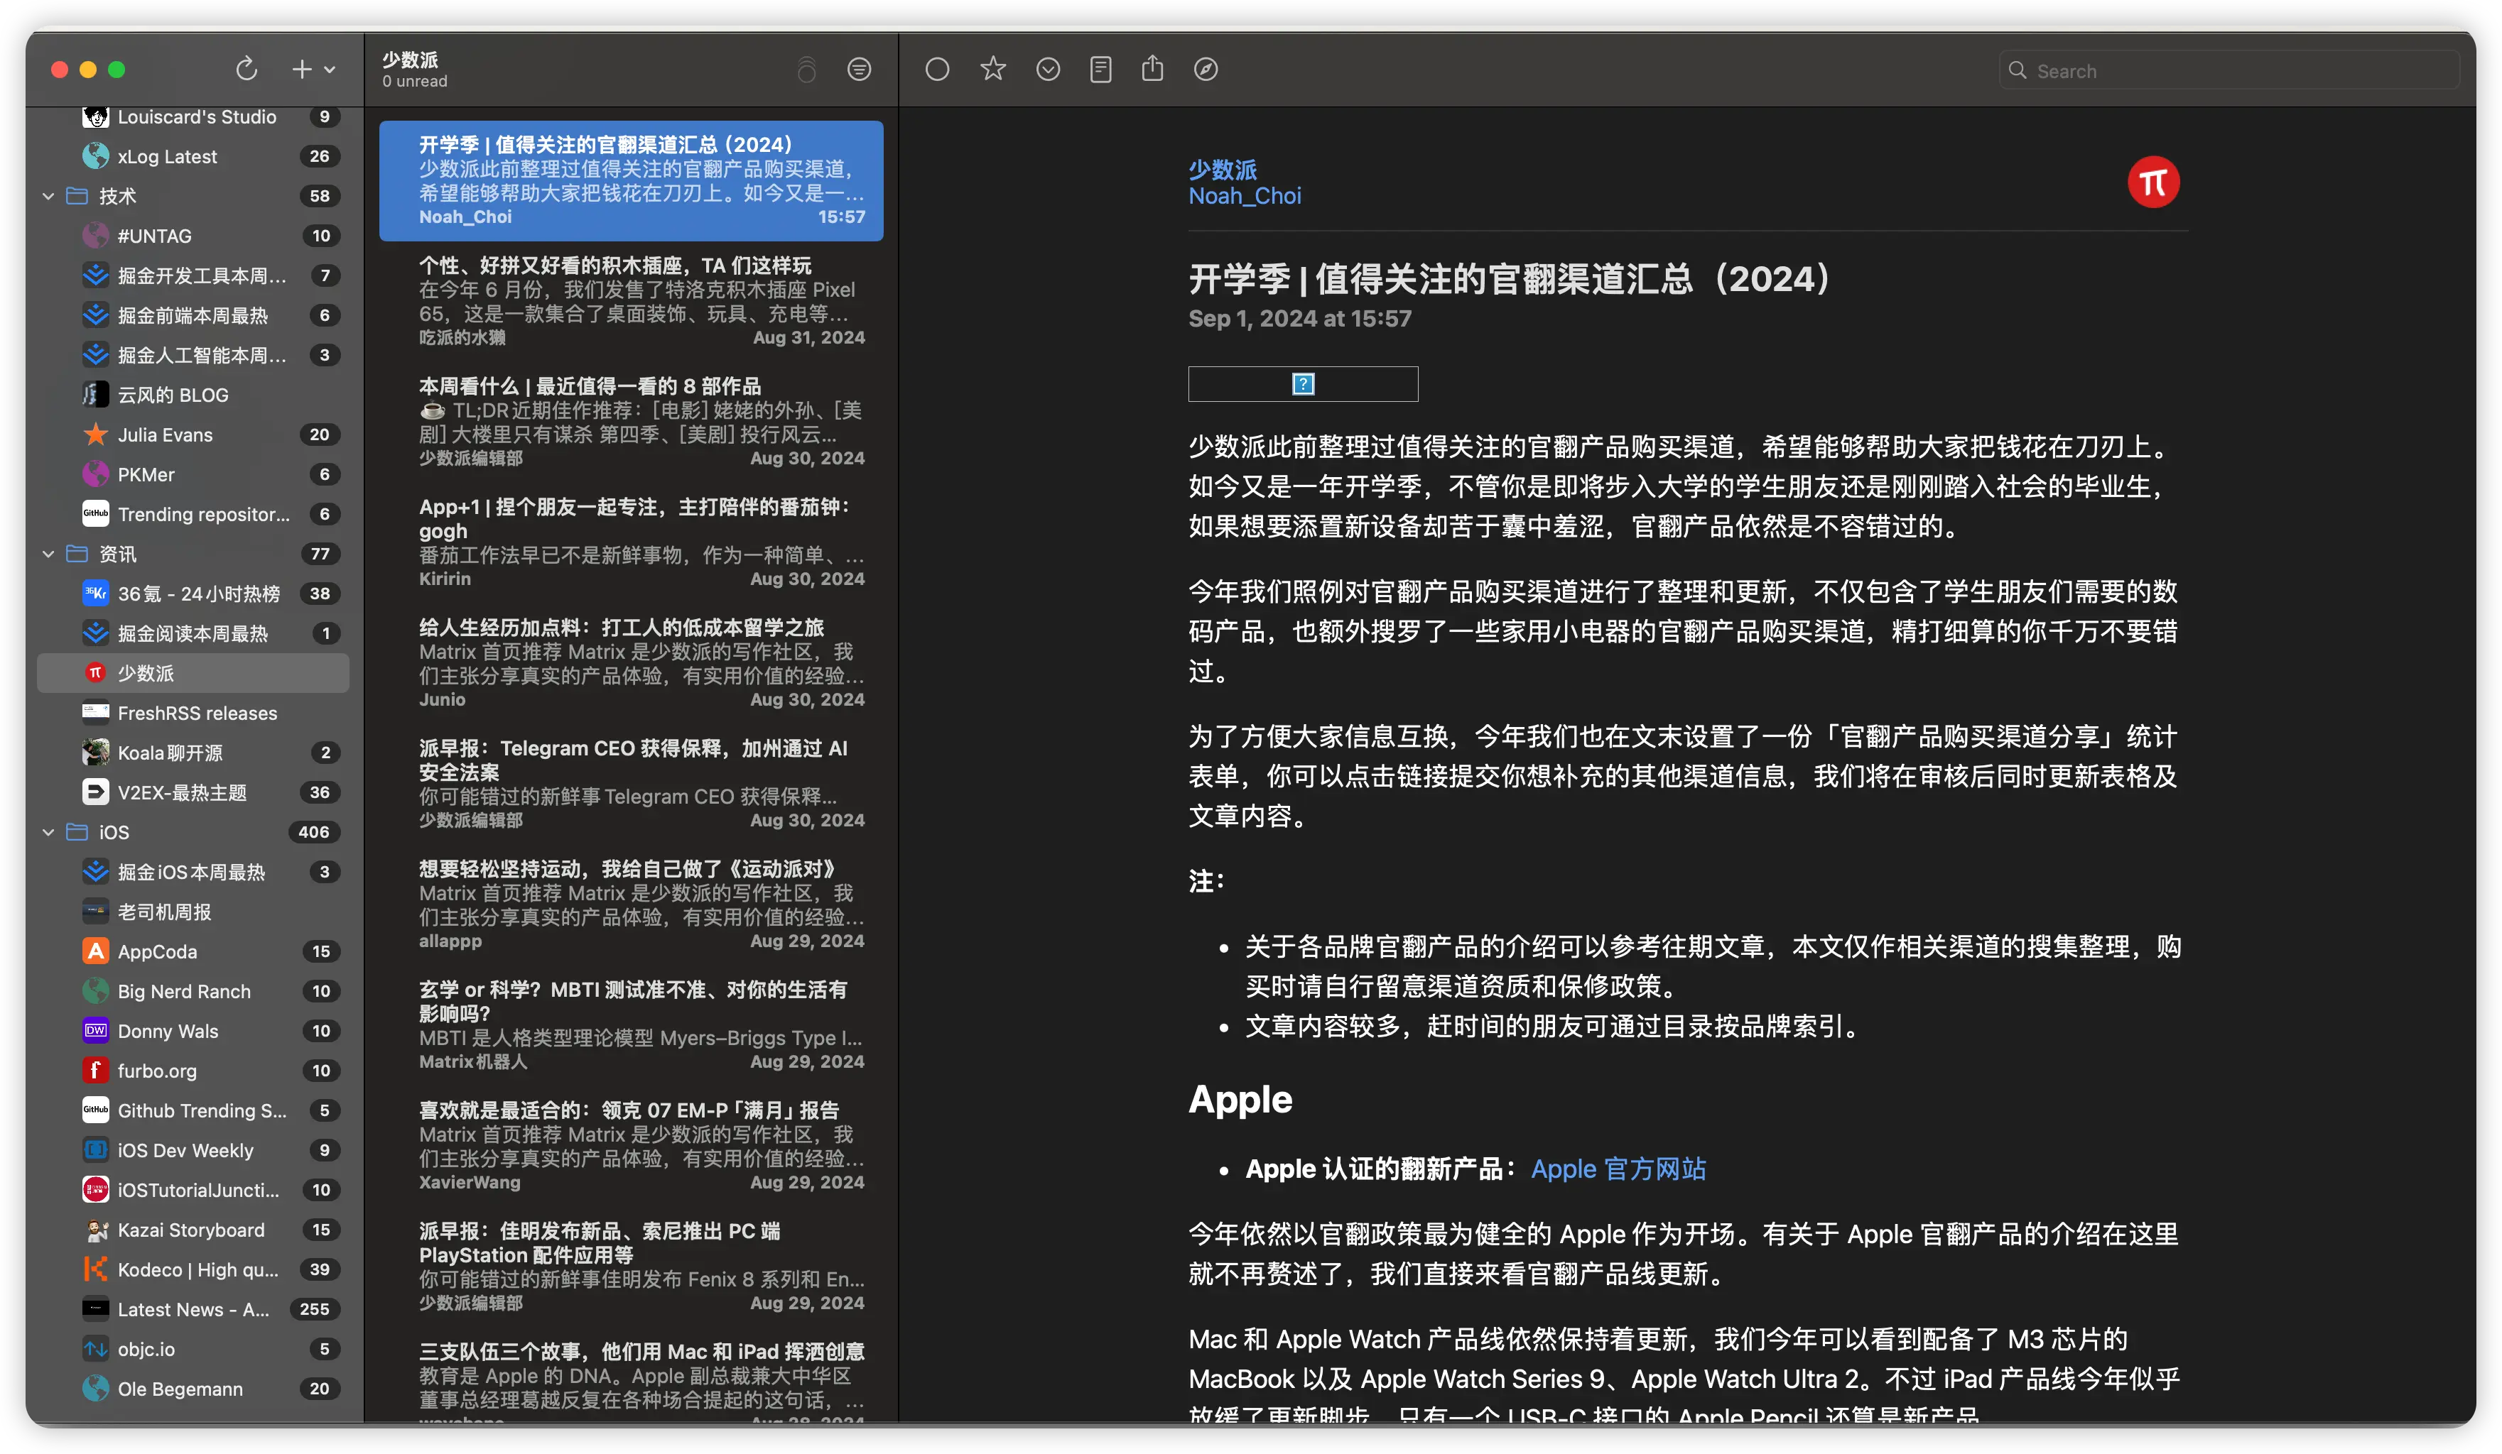Image resolution: width=2502 pixels, height=1454 pixels.
Task: Select the furbo.org feed
Action: 194,1070
